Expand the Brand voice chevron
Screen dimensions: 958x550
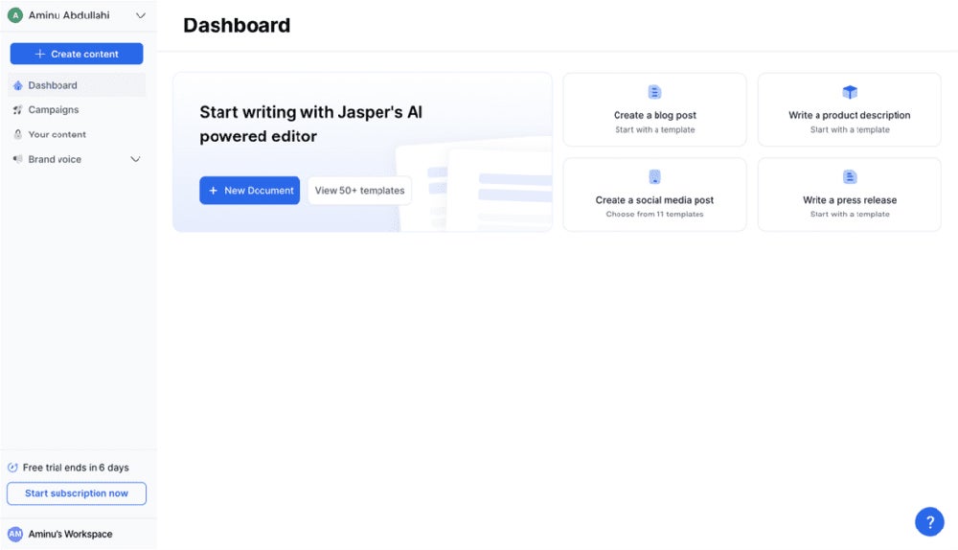[135, 159]
